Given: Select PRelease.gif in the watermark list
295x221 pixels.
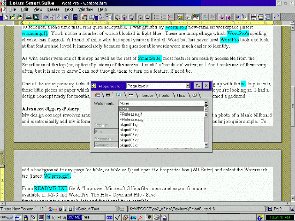Looking at the screenshot, I should (x=161, y=114).
